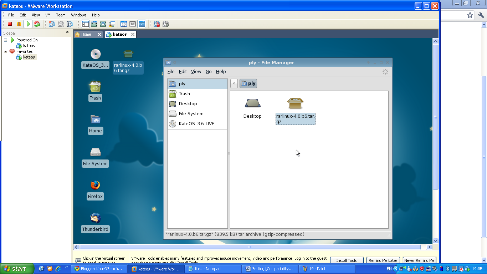Show the appliance view toolbar icon
The height and width of the screenshot is (274, 487).
click(133, 24)
